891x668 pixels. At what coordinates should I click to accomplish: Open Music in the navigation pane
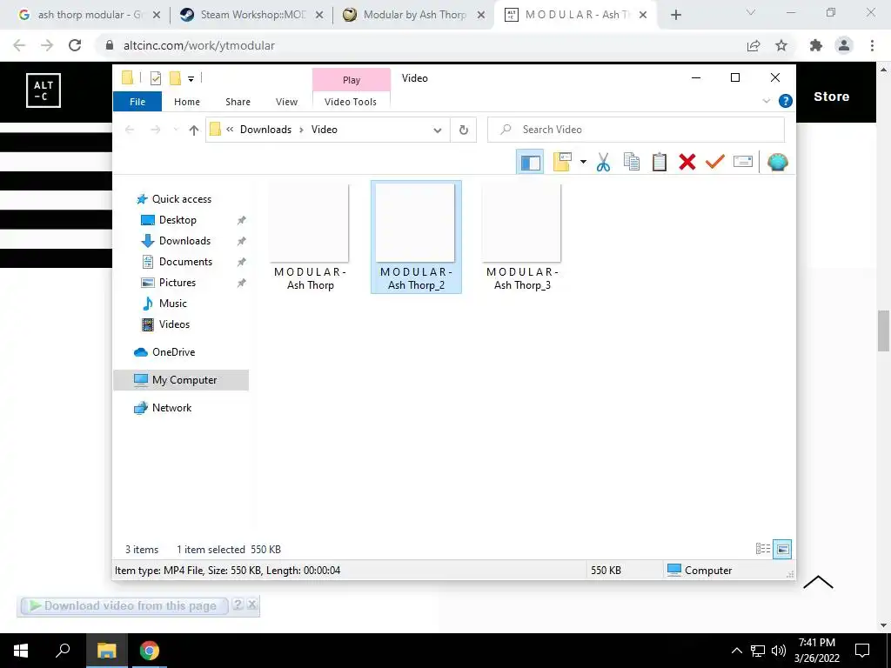click(x=173, y=304)
